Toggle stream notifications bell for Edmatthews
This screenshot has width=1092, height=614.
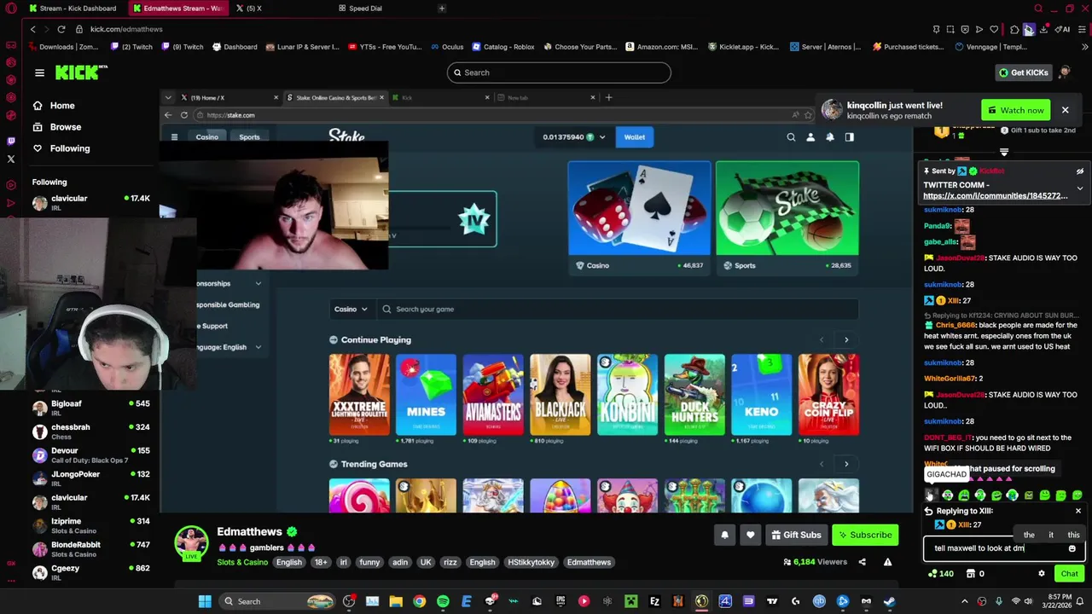(724, 535)
